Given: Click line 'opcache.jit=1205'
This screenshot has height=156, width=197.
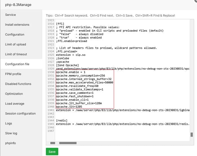Looking at the screenshot, I should pos(69,107).
